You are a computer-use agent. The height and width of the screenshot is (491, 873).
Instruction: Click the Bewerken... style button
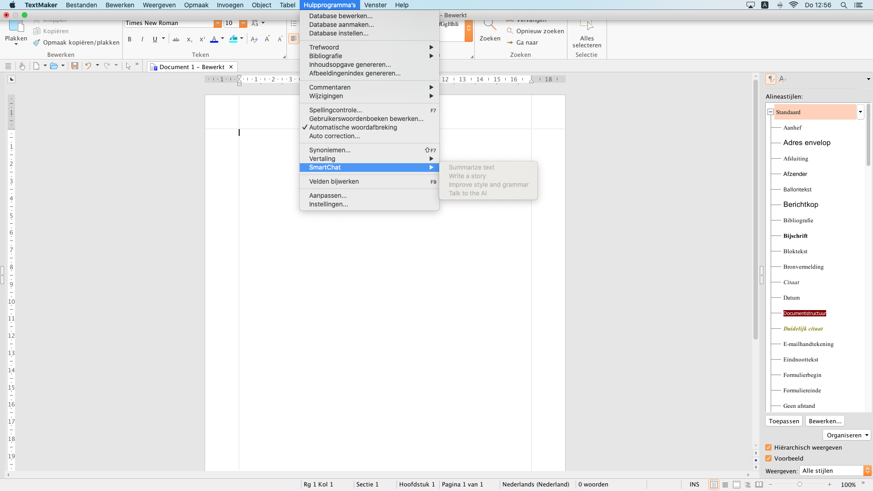click(x=824, y=421)
